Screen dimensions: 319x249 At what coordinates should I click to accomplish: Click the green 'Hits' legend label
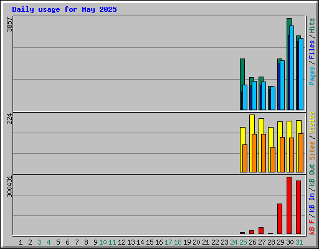312,26
